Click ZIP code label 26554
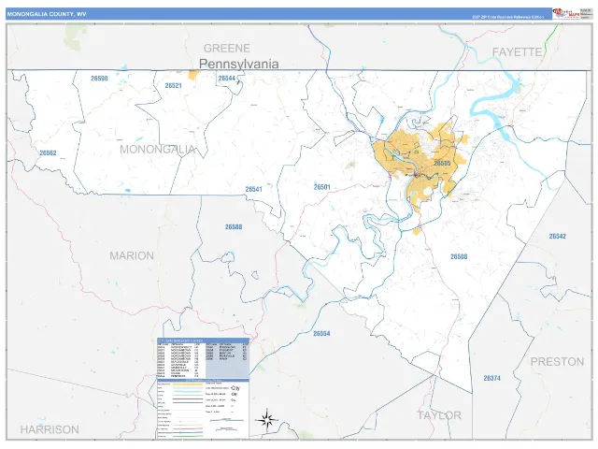Screen dimensions: 598x449 321,334
